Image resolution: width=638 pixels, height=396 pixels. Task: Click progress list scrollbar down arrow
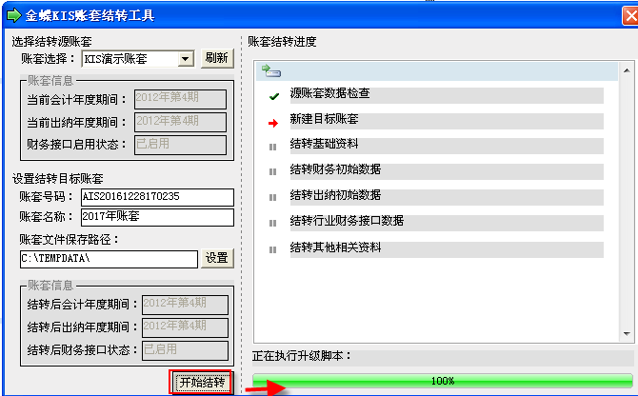[627, 334]
